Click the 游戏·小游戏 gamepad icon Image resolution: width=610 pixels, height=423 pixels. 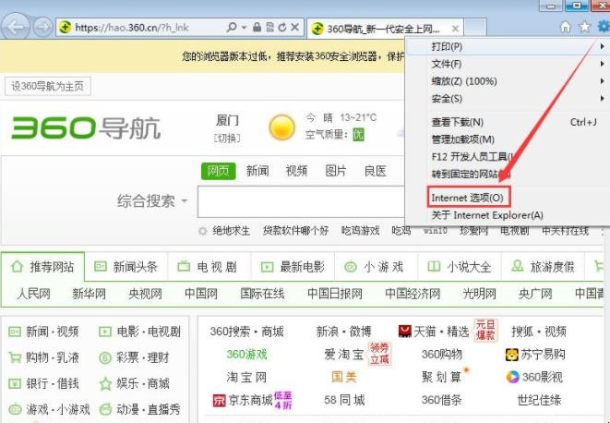[15, 409]
